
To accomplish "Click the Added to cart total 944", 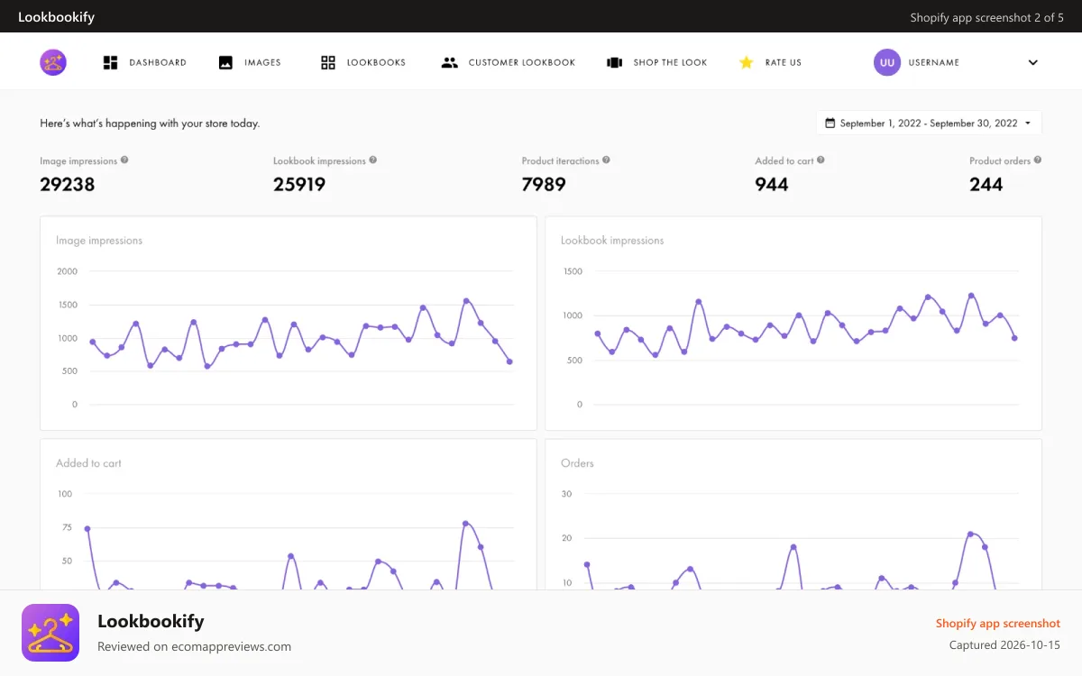I will coord(772,184).
